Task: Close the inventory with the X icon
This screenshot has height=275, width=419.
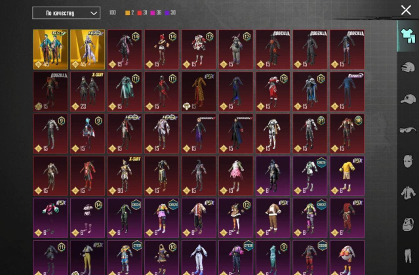Action: [x=406, y=10]
